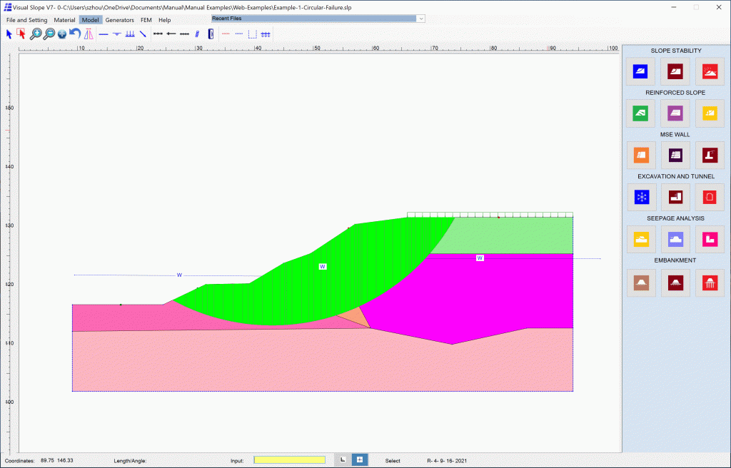Select the Zoom In magnifier tool
The width and height of the screenshot is (731, 468).
35,34
